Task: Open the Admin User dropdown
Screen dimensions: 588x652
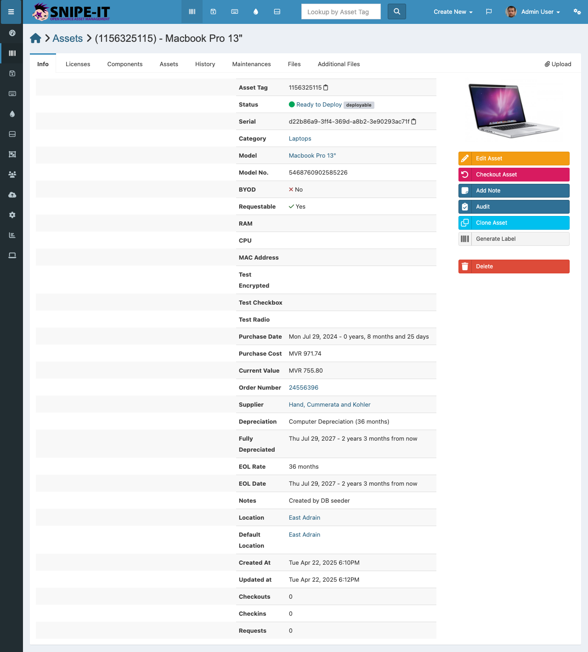Action: coord(532,12)
